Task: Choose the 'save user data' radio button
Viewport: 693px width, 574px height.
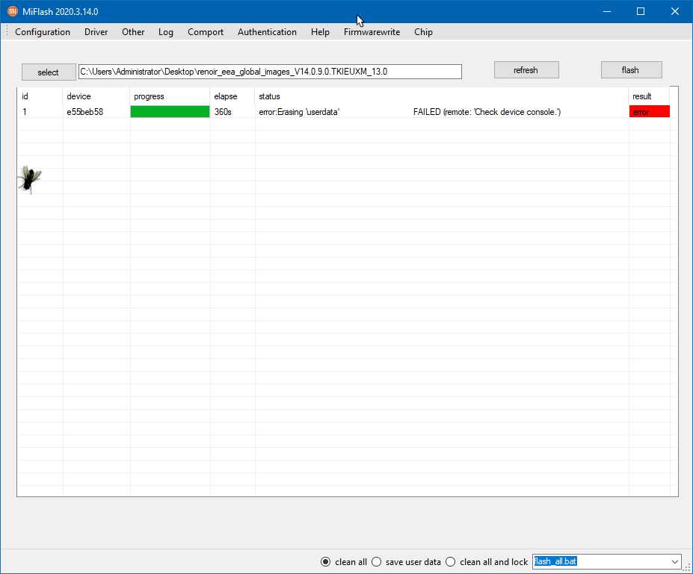Action: click(x=377, y=562)
